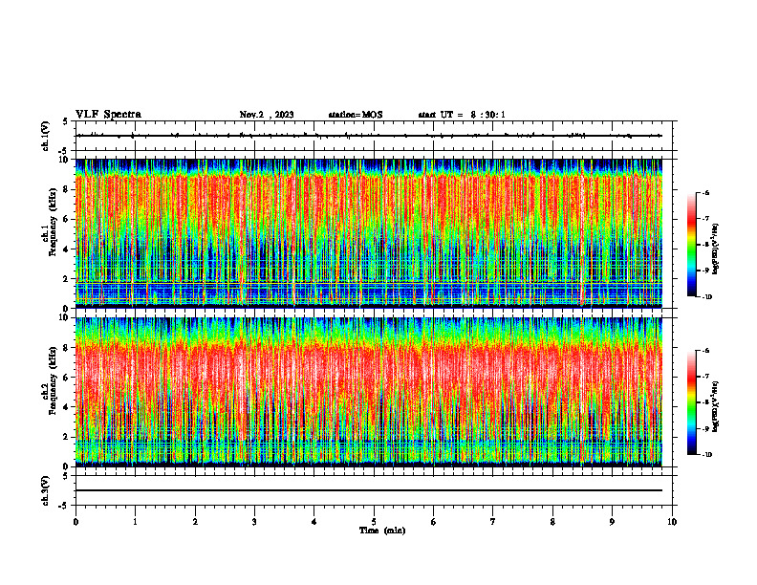Click the ch.1 color bar PSD unit label
The width and height of the screenshot is (757, 585).
click(716, 249)
